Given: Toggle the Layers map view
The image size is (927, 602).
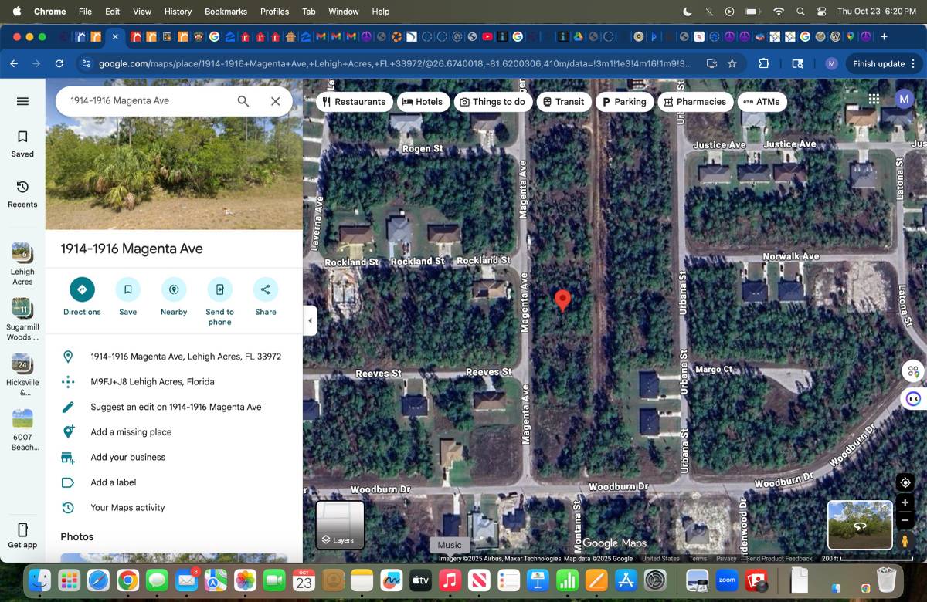Looking at the screenshot, I should point(340,525).
